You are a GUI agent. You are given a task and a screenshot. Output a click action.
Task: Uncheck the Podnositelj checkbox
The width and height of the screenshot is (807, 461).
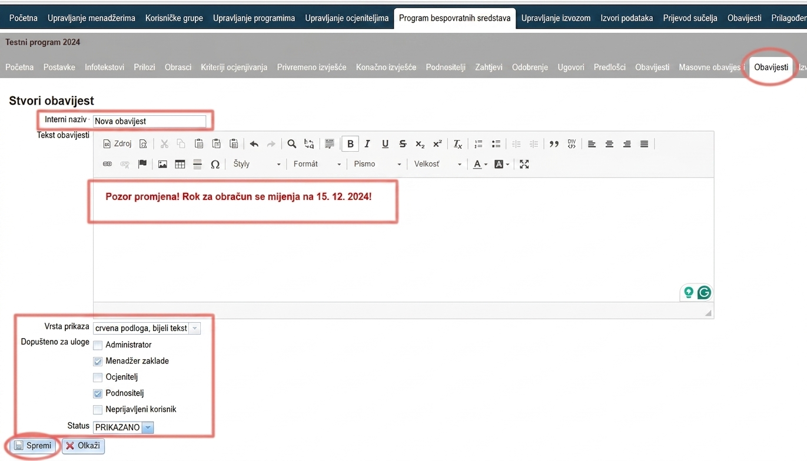pyautogui.click(x=98, y=393)
